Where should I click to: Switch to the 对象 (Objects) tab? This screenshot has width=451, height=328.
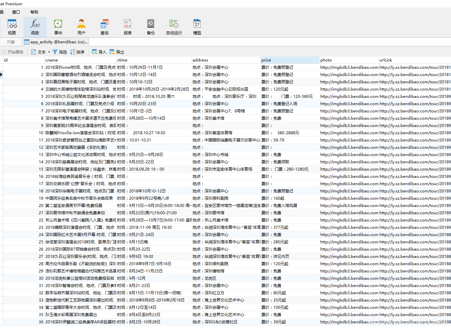[x=11, y=42]
